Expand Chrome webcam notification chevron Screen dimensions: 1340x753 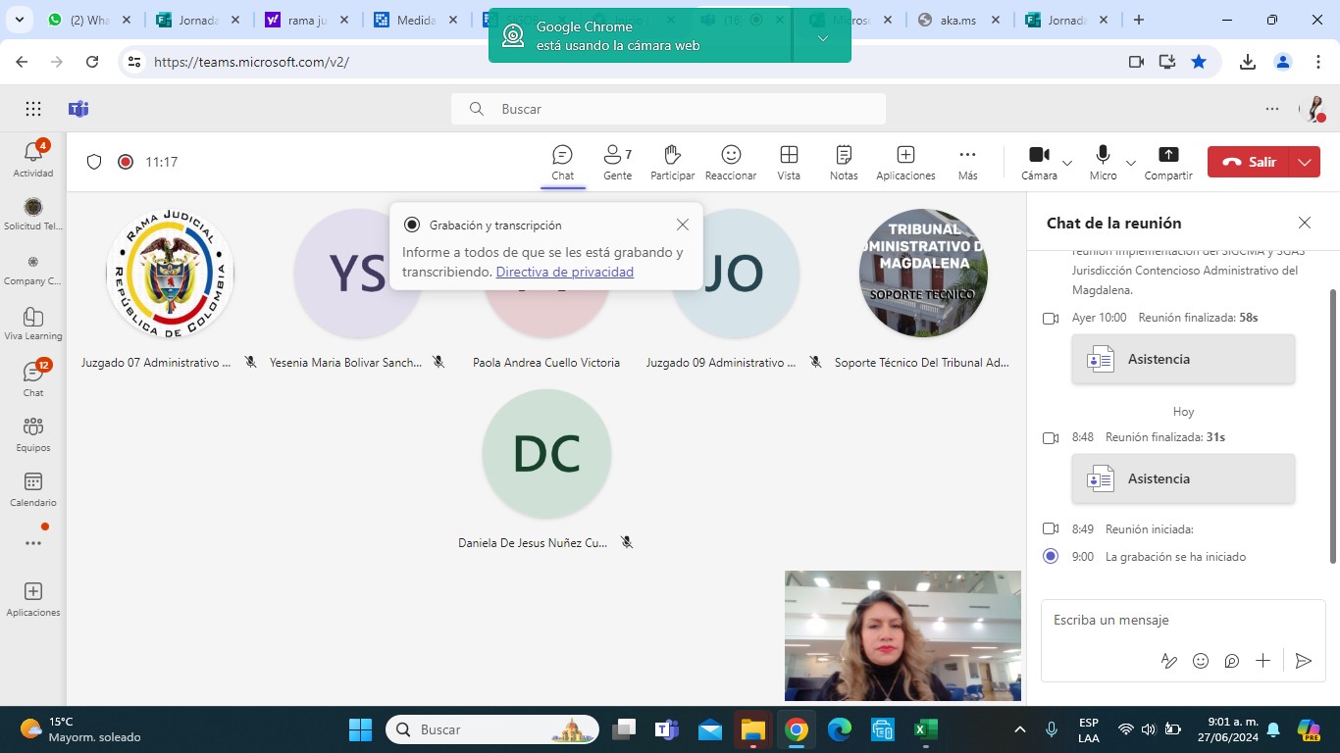coord(822,37)
